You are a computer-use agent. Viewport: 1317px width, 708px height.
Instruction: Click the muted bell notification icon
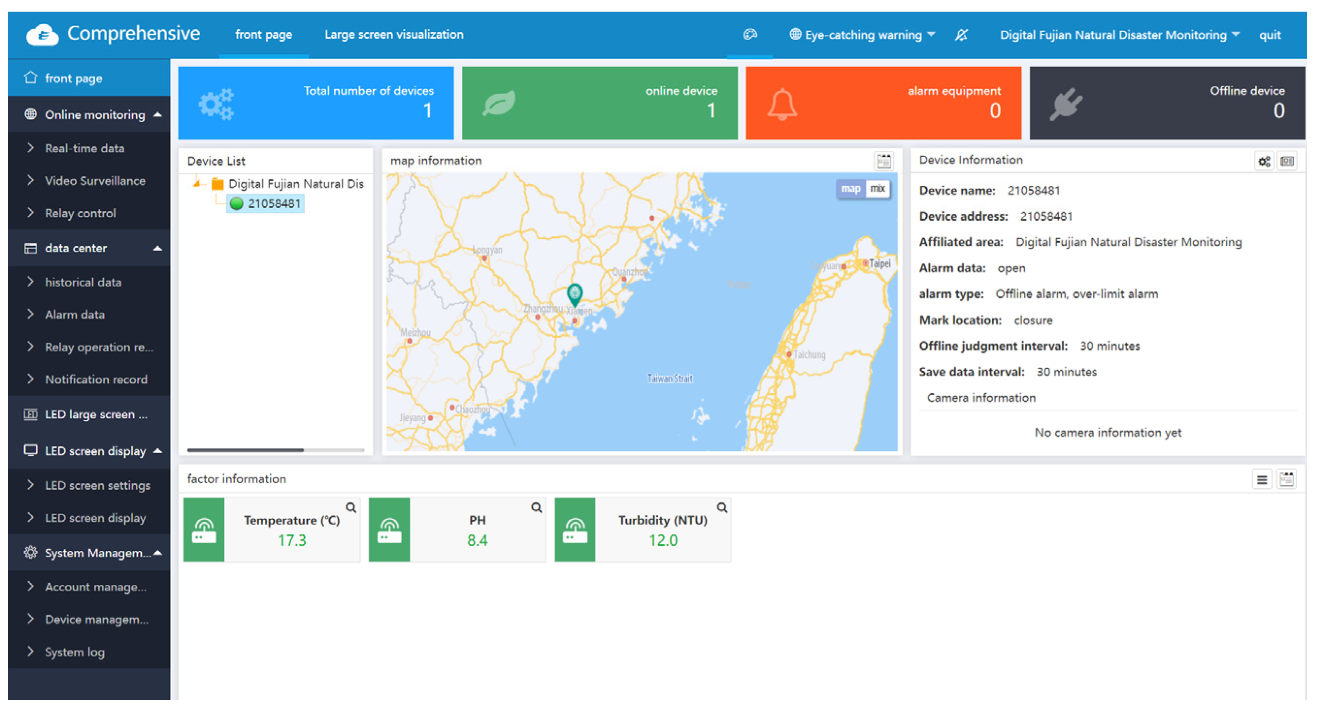[x=961, y=35]
